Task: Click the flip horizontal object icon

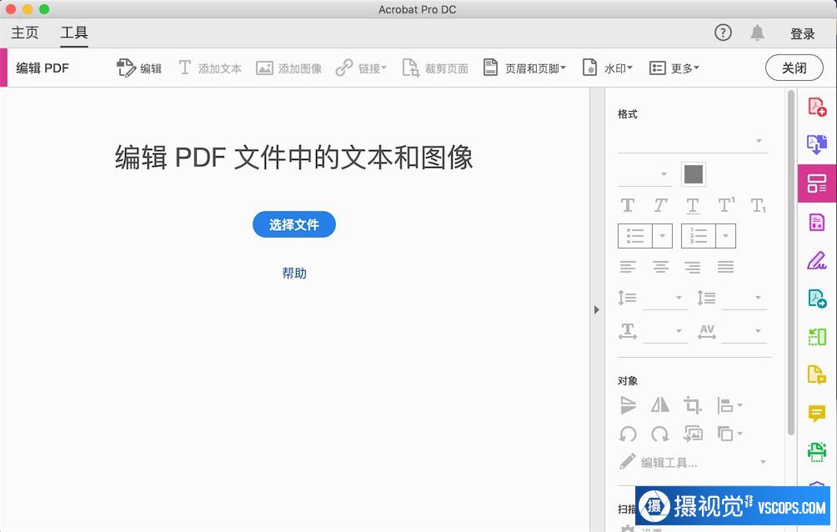Action: [660, 405]
